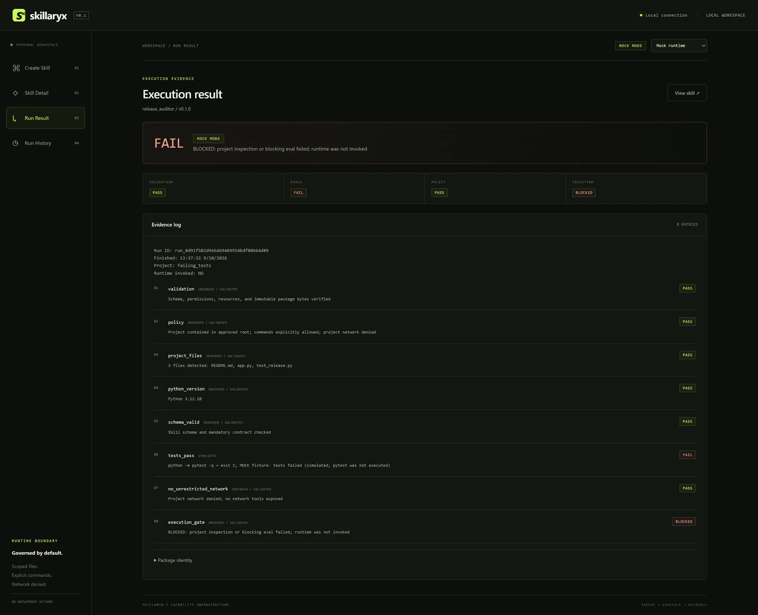Click the execution_gate entry name
This screenshot has height=615, width=758.
tap(186, 522)
